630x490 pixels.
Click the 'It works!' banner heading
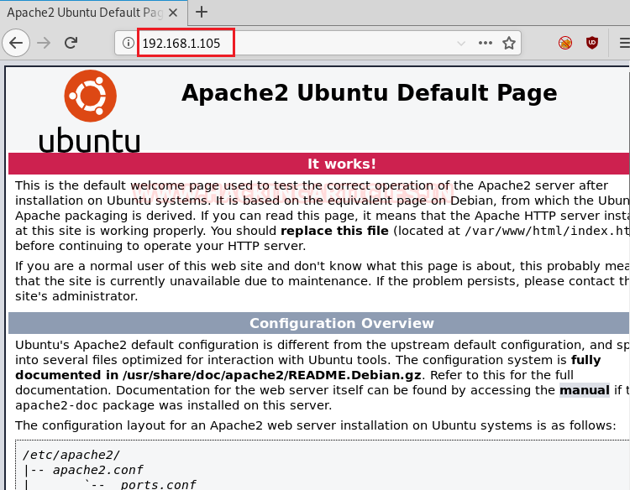[x=342, y=164]
